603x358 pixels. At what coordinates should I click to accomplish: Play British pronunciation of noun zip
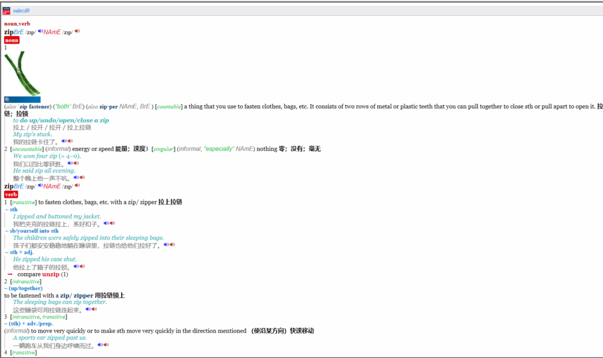pos(41,31)
